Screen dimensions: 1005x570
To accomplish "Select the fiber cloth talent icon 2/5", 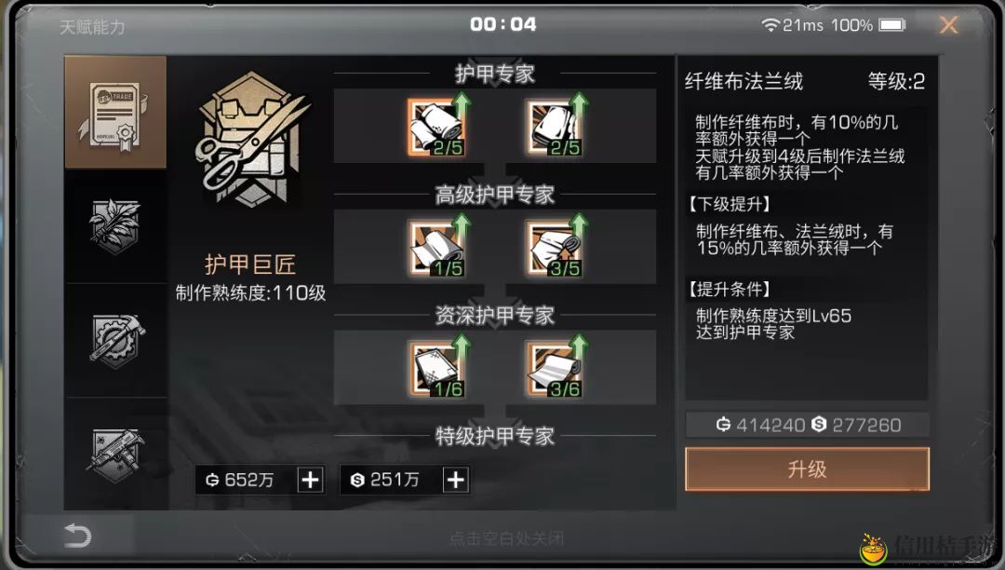I will [x=437, y=127].
